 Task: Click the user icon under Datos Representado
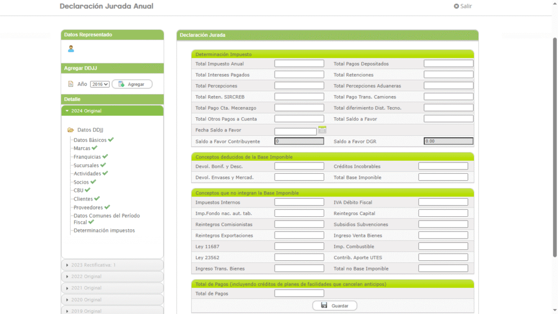click(x=71, y=49)
